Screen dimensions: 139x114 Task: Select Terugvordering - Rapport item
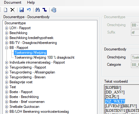pos(28,67)
